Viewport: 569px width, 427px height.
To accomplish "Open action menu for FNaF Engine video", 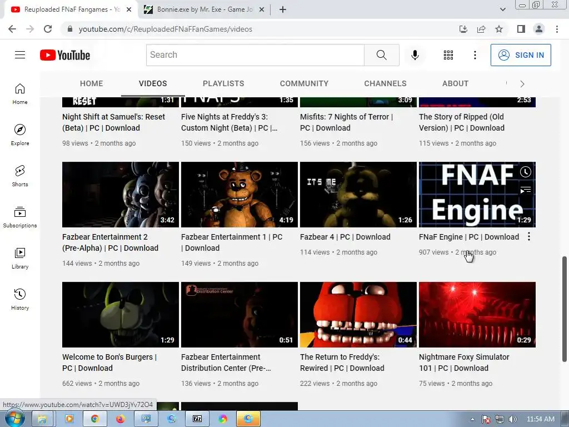I will [x=529, y=237].
